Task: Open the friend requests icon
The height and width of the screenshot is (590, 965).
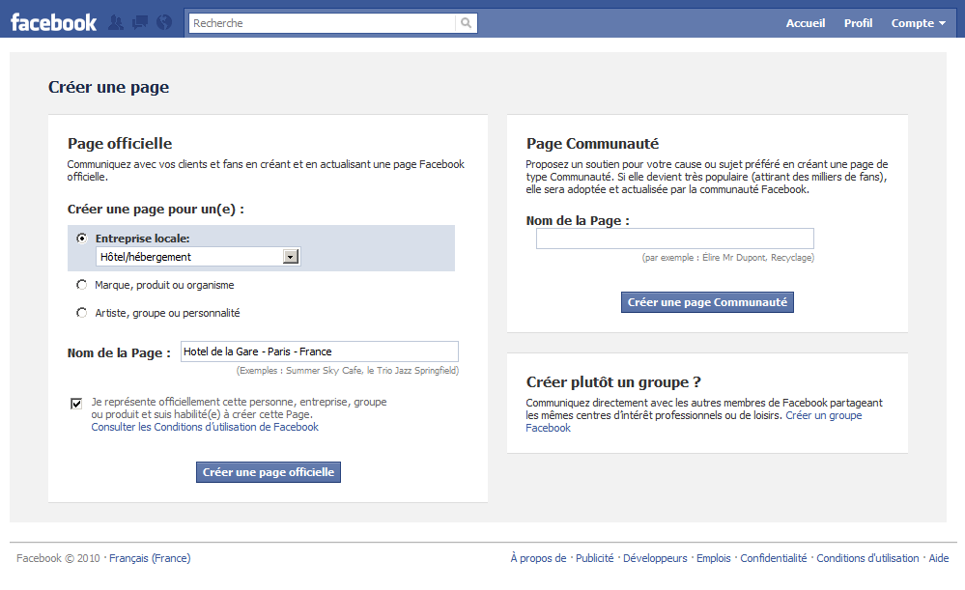Action: pyautogui.click(x=116, y=23)
